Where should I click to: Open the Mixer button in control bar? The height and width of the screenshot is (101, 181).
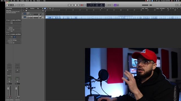[21, 5]
